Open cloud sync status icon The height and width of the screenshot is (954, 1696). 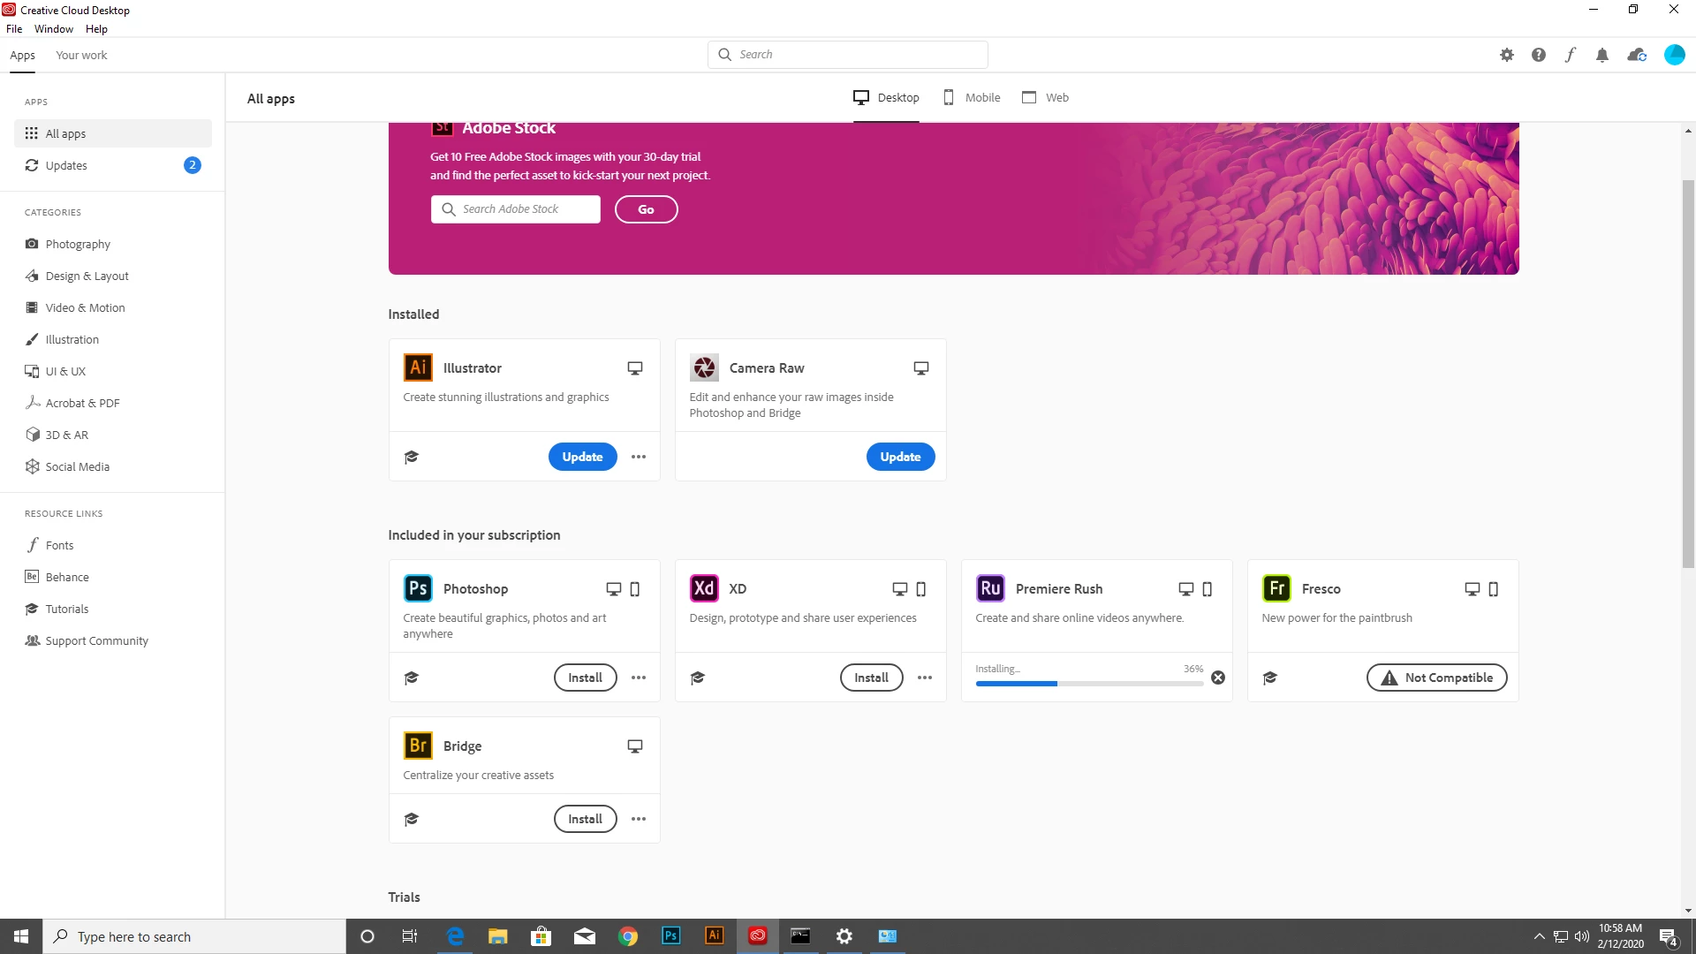coord(1637,55)
